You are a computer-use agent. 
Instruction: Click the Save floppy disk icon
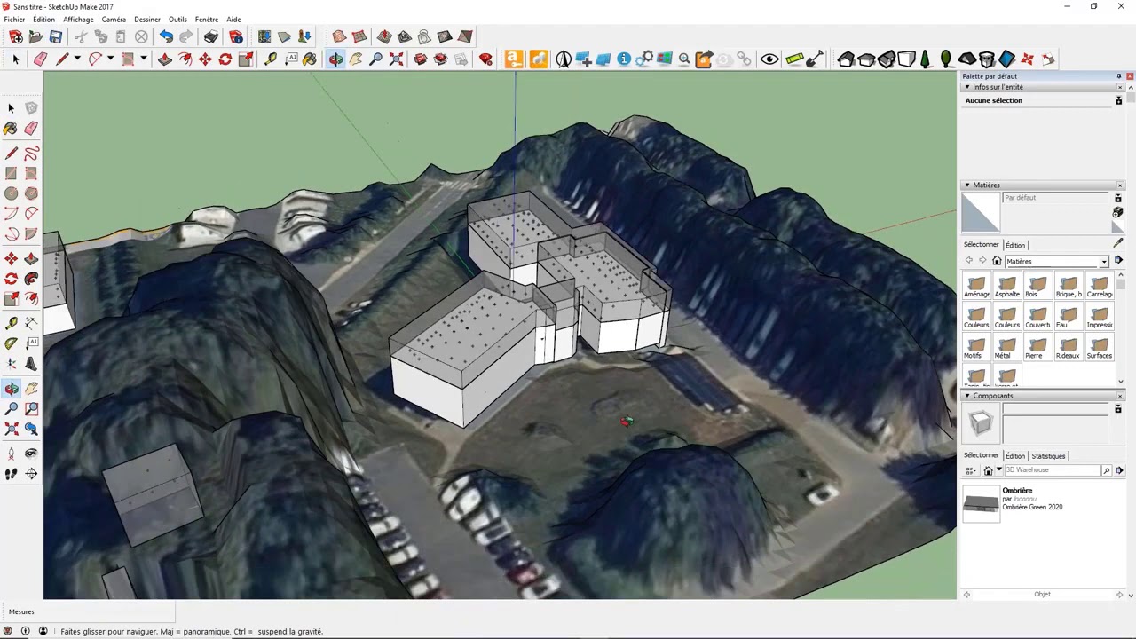[x=56, y=36]
